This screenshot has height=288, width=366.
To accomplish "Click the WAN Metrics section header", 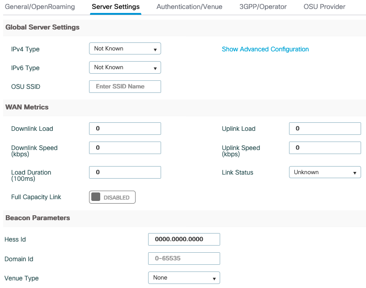I will click(x=27, y=107).
